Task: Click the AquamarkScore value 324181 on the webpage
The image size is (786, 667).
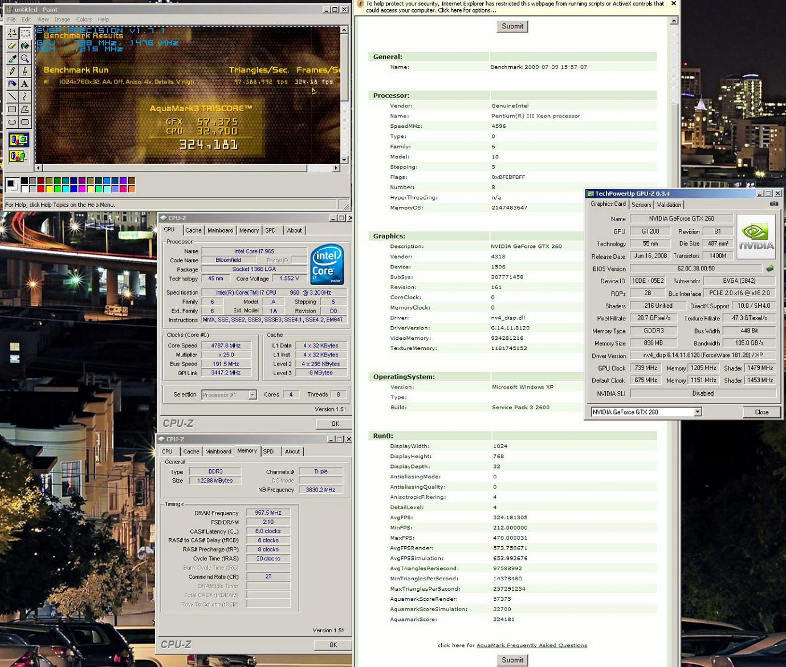Action: pyautogui.click(x=504, y=619)
